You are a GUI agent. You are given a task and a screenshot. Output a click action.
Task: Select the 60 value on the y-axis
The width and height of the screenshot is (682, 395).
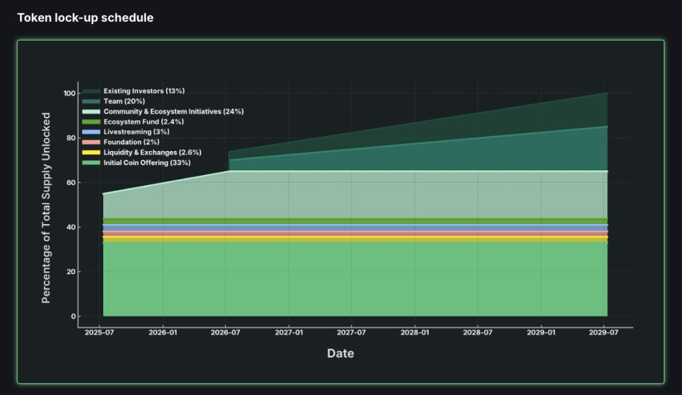click(x=70, y=183)
